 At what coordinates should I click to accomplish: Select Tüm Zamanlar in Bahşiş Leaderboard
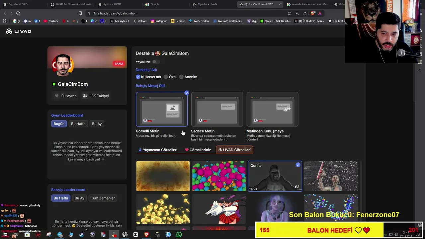[x=103, y=198]
